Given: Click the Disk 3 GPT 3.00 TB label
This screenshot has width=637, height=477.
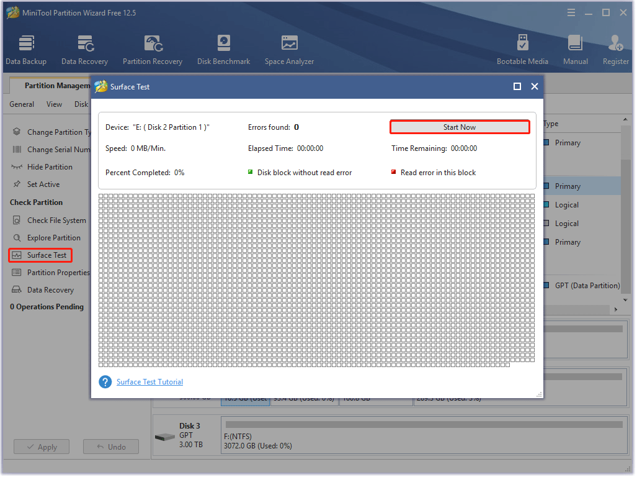Looking at the screenshot, I should tap(191, 436).
